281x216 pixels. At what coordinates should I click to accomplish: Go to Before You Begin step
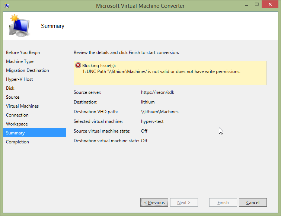tap(23, 53)
